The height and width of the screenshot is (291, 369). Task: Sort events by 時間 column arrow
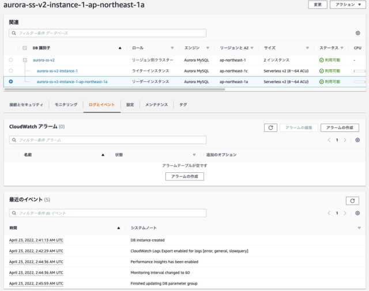tap(119, 228)
